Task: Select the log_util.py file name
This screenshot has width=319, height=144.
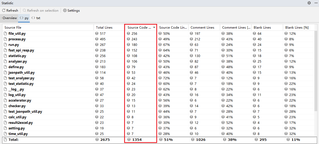Action: point(17,95)
